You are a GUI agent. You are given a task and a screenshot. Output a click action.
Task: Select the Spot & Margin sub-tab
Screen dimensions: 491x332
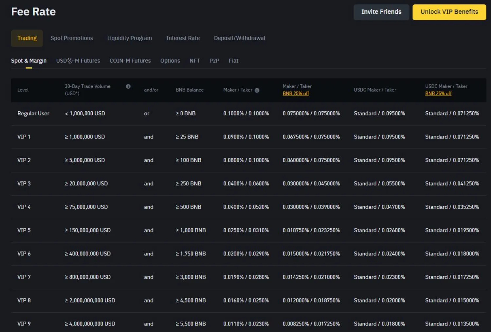[29, 61]
